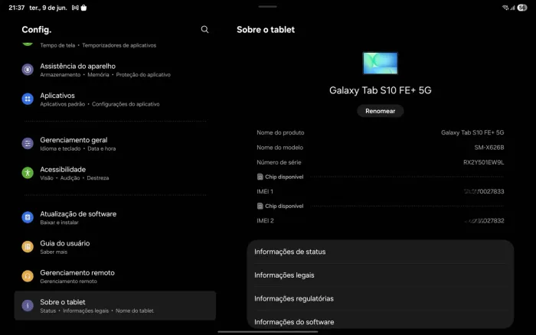Screen dimensions: 536x335
Task: Tap the clock showing 21:37
Action: 16,8
